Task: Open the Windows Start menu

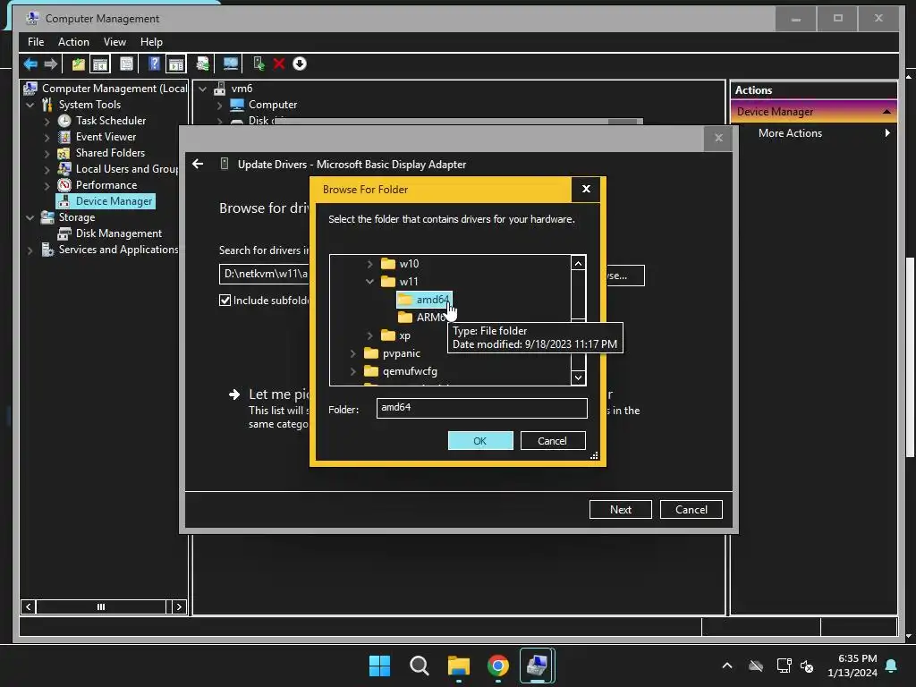Action: [x=379, y=666]
